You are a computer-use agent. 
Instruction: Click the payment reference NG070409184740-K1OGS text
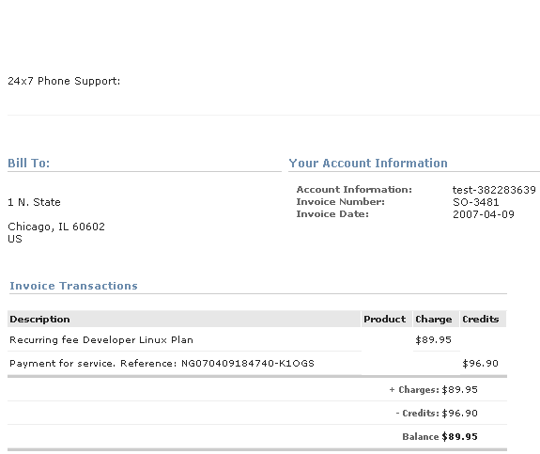click(x=248, y=364)
